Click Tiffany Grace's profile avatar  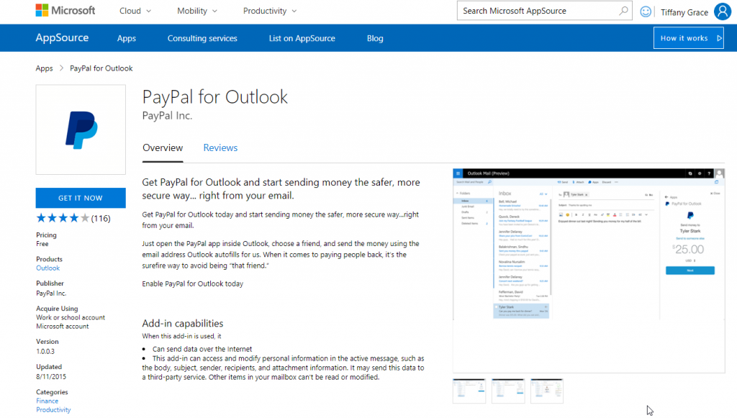722,11
